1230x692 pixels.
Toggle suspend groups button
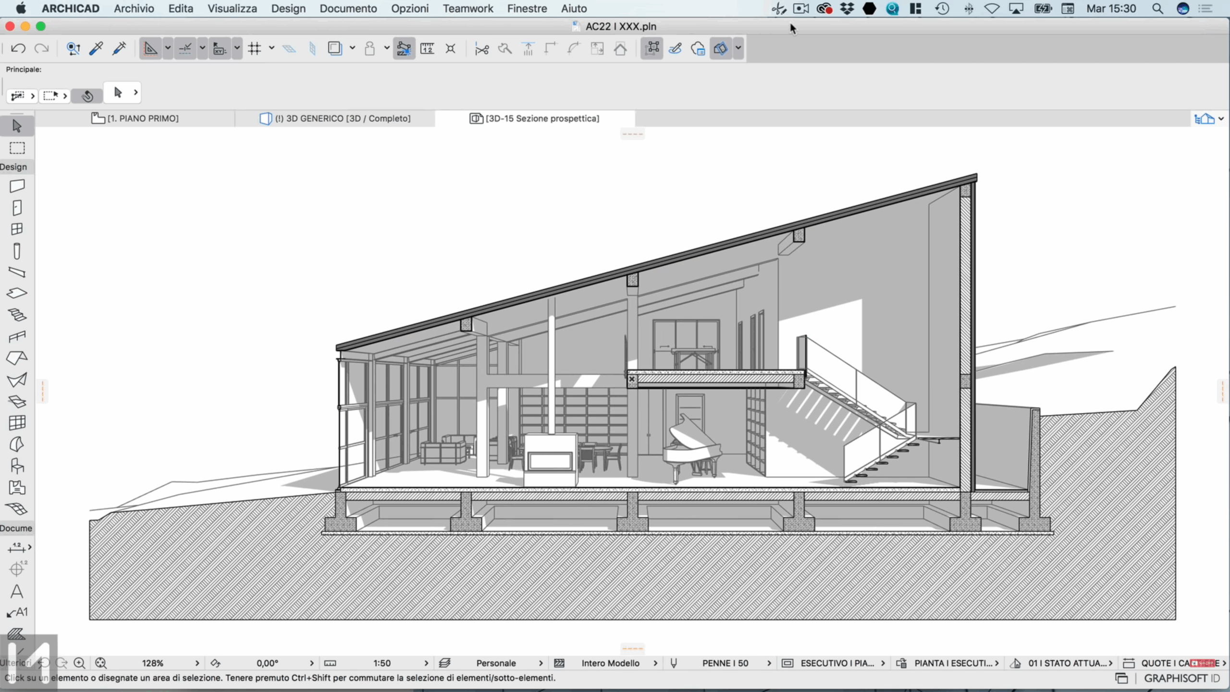652,49
